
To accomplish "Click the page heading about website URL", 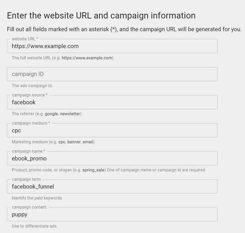I will (x=101, y=16).
